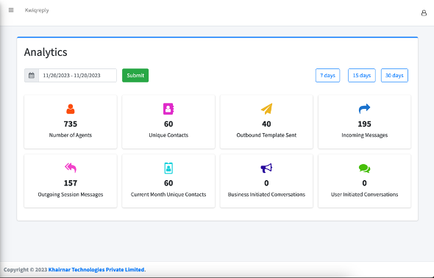Click the blue arrow Incoming Messages icon

[x=364, y=108]
